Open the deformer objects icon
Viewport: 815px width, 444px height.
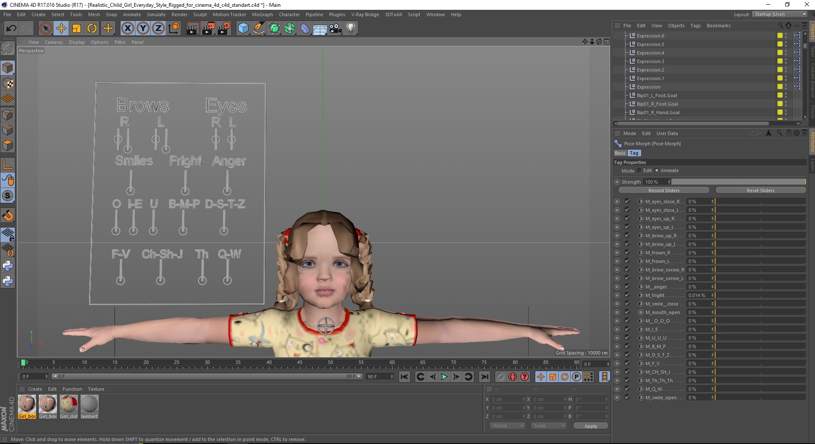point(305,29)
